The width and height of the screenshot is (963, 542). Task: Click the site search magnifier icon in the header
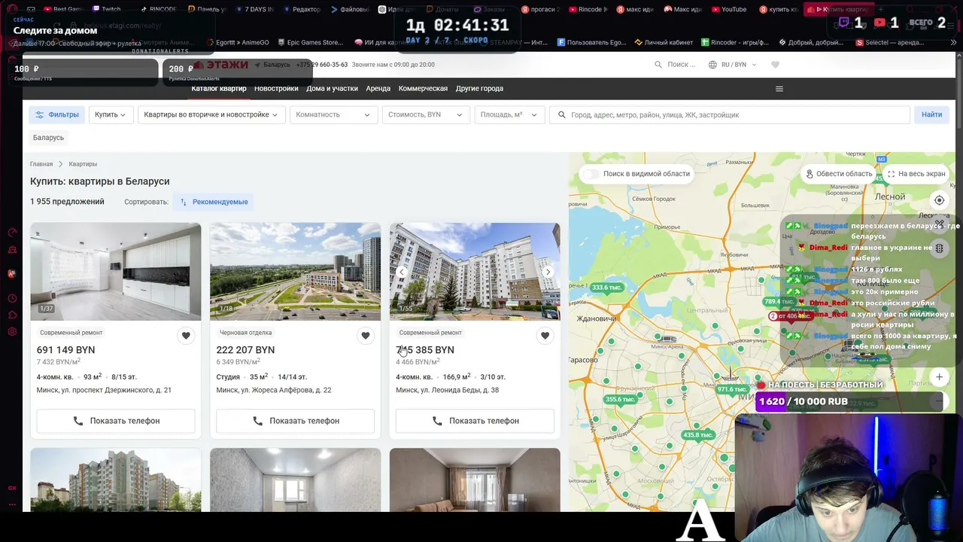click(x=658, y=65)
